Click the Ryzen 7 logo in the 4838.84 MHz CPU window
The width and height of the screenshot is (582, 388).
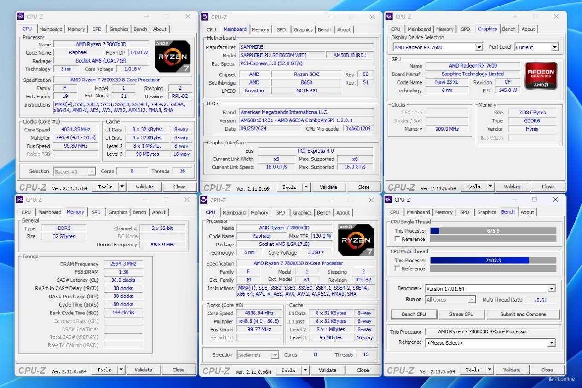coord(356,240)
